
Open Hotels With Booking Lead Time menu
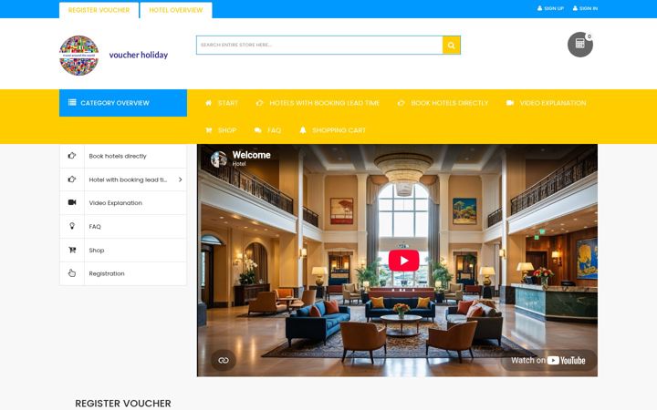(x=324, y=103)
